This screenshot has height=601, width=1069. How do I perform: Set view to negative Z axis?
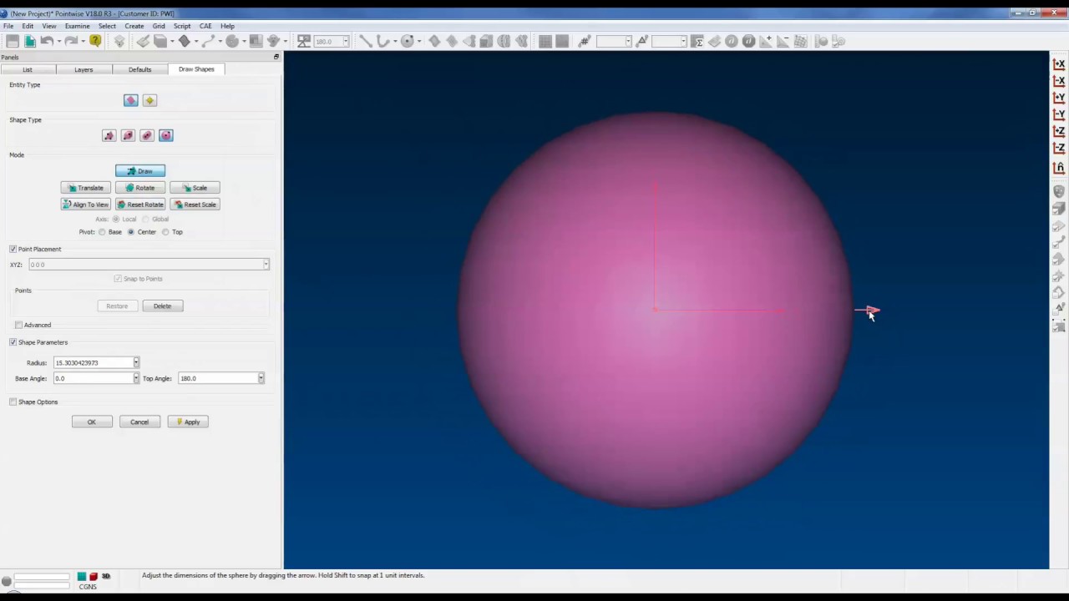pyautogui.click(x=1059, y=148)
